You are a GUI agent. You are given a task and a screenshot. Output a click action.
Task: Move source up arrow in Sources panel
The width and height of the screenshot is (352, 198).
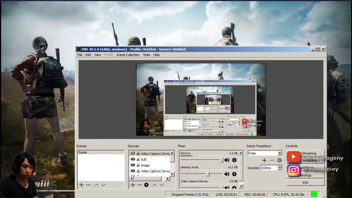click(x=155, y=185)
